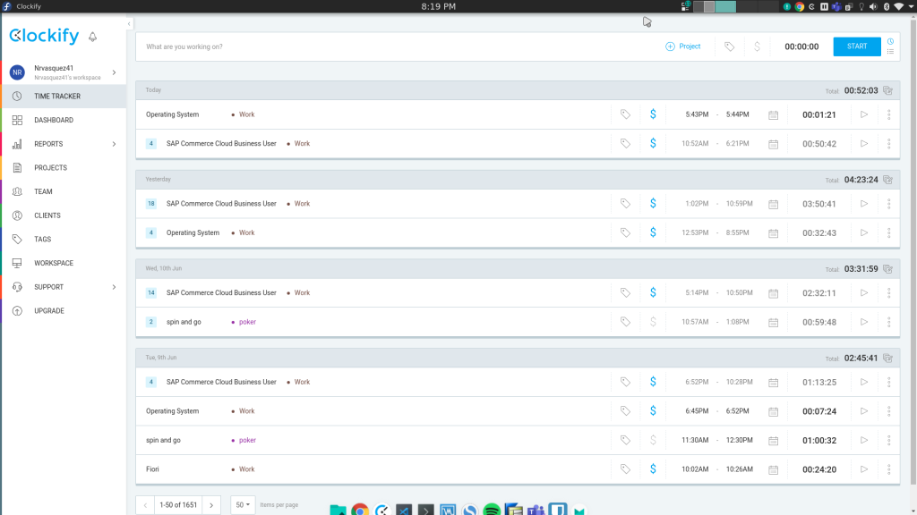Viewport: 917px width, 515px height.
Task: Enable billable for the Fiori entry
Action: (x=653, y=469)
